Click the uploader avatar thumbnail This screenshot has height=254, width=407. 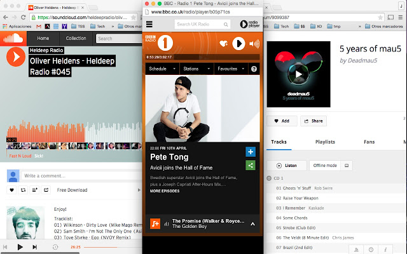25,223
